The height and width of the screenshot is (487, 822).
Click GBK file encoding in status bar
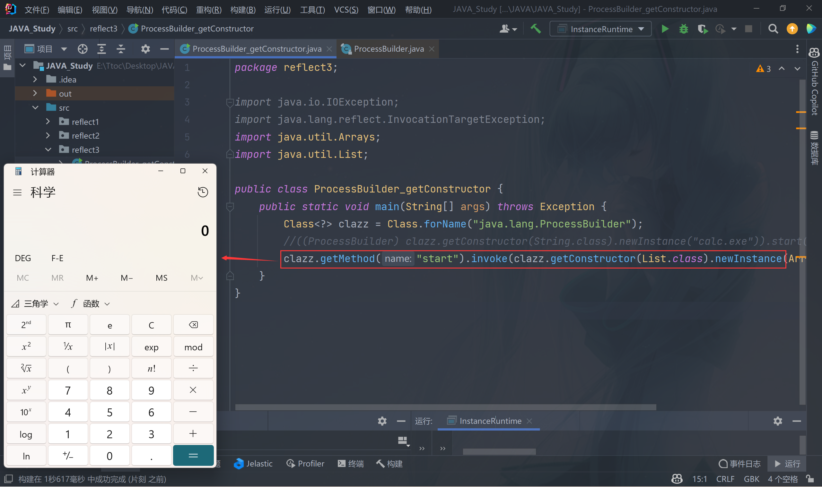tap(751, 479)
